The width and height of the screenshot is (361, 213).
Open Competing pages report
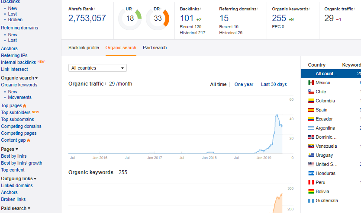[x=19, y=133]
